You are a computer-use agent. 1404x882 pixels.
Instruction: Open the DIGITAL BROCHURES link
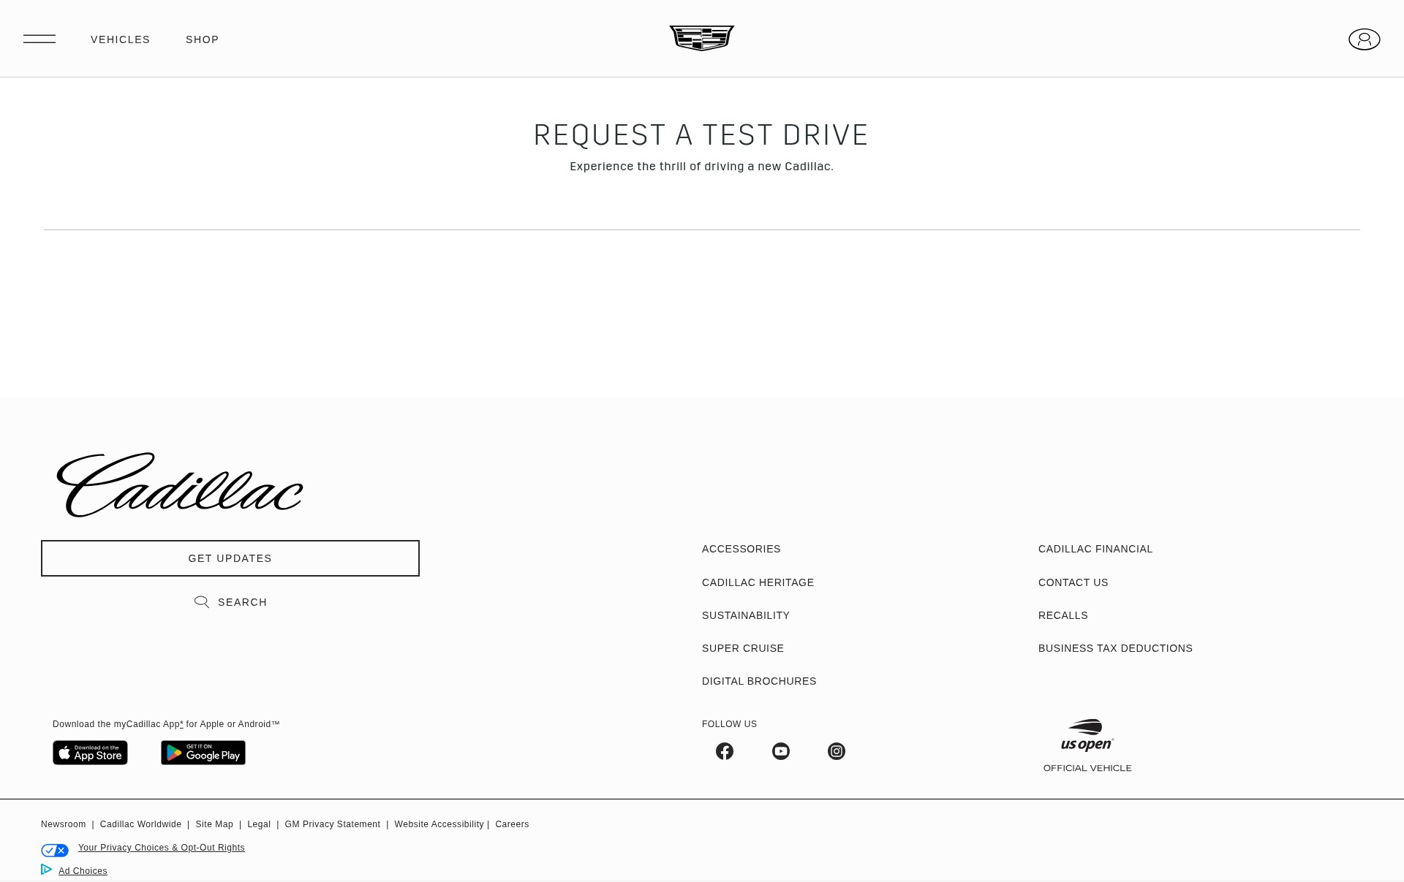tap(759, 681)
